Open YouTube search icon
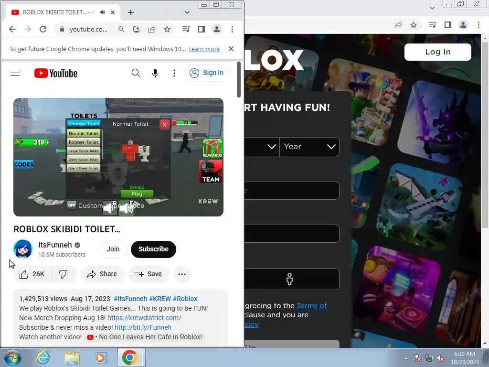 click(x=136, y=73)
